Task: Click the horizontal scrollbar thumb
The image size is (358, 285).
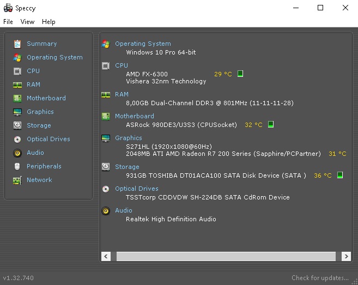Action: 226,256
